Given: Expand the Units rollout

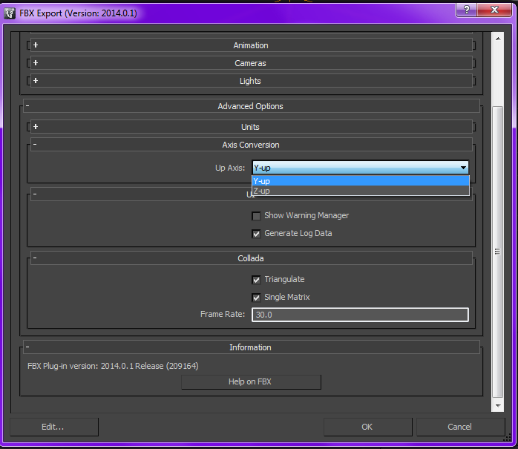Looking at the screenshot, I should pos(251,127).
